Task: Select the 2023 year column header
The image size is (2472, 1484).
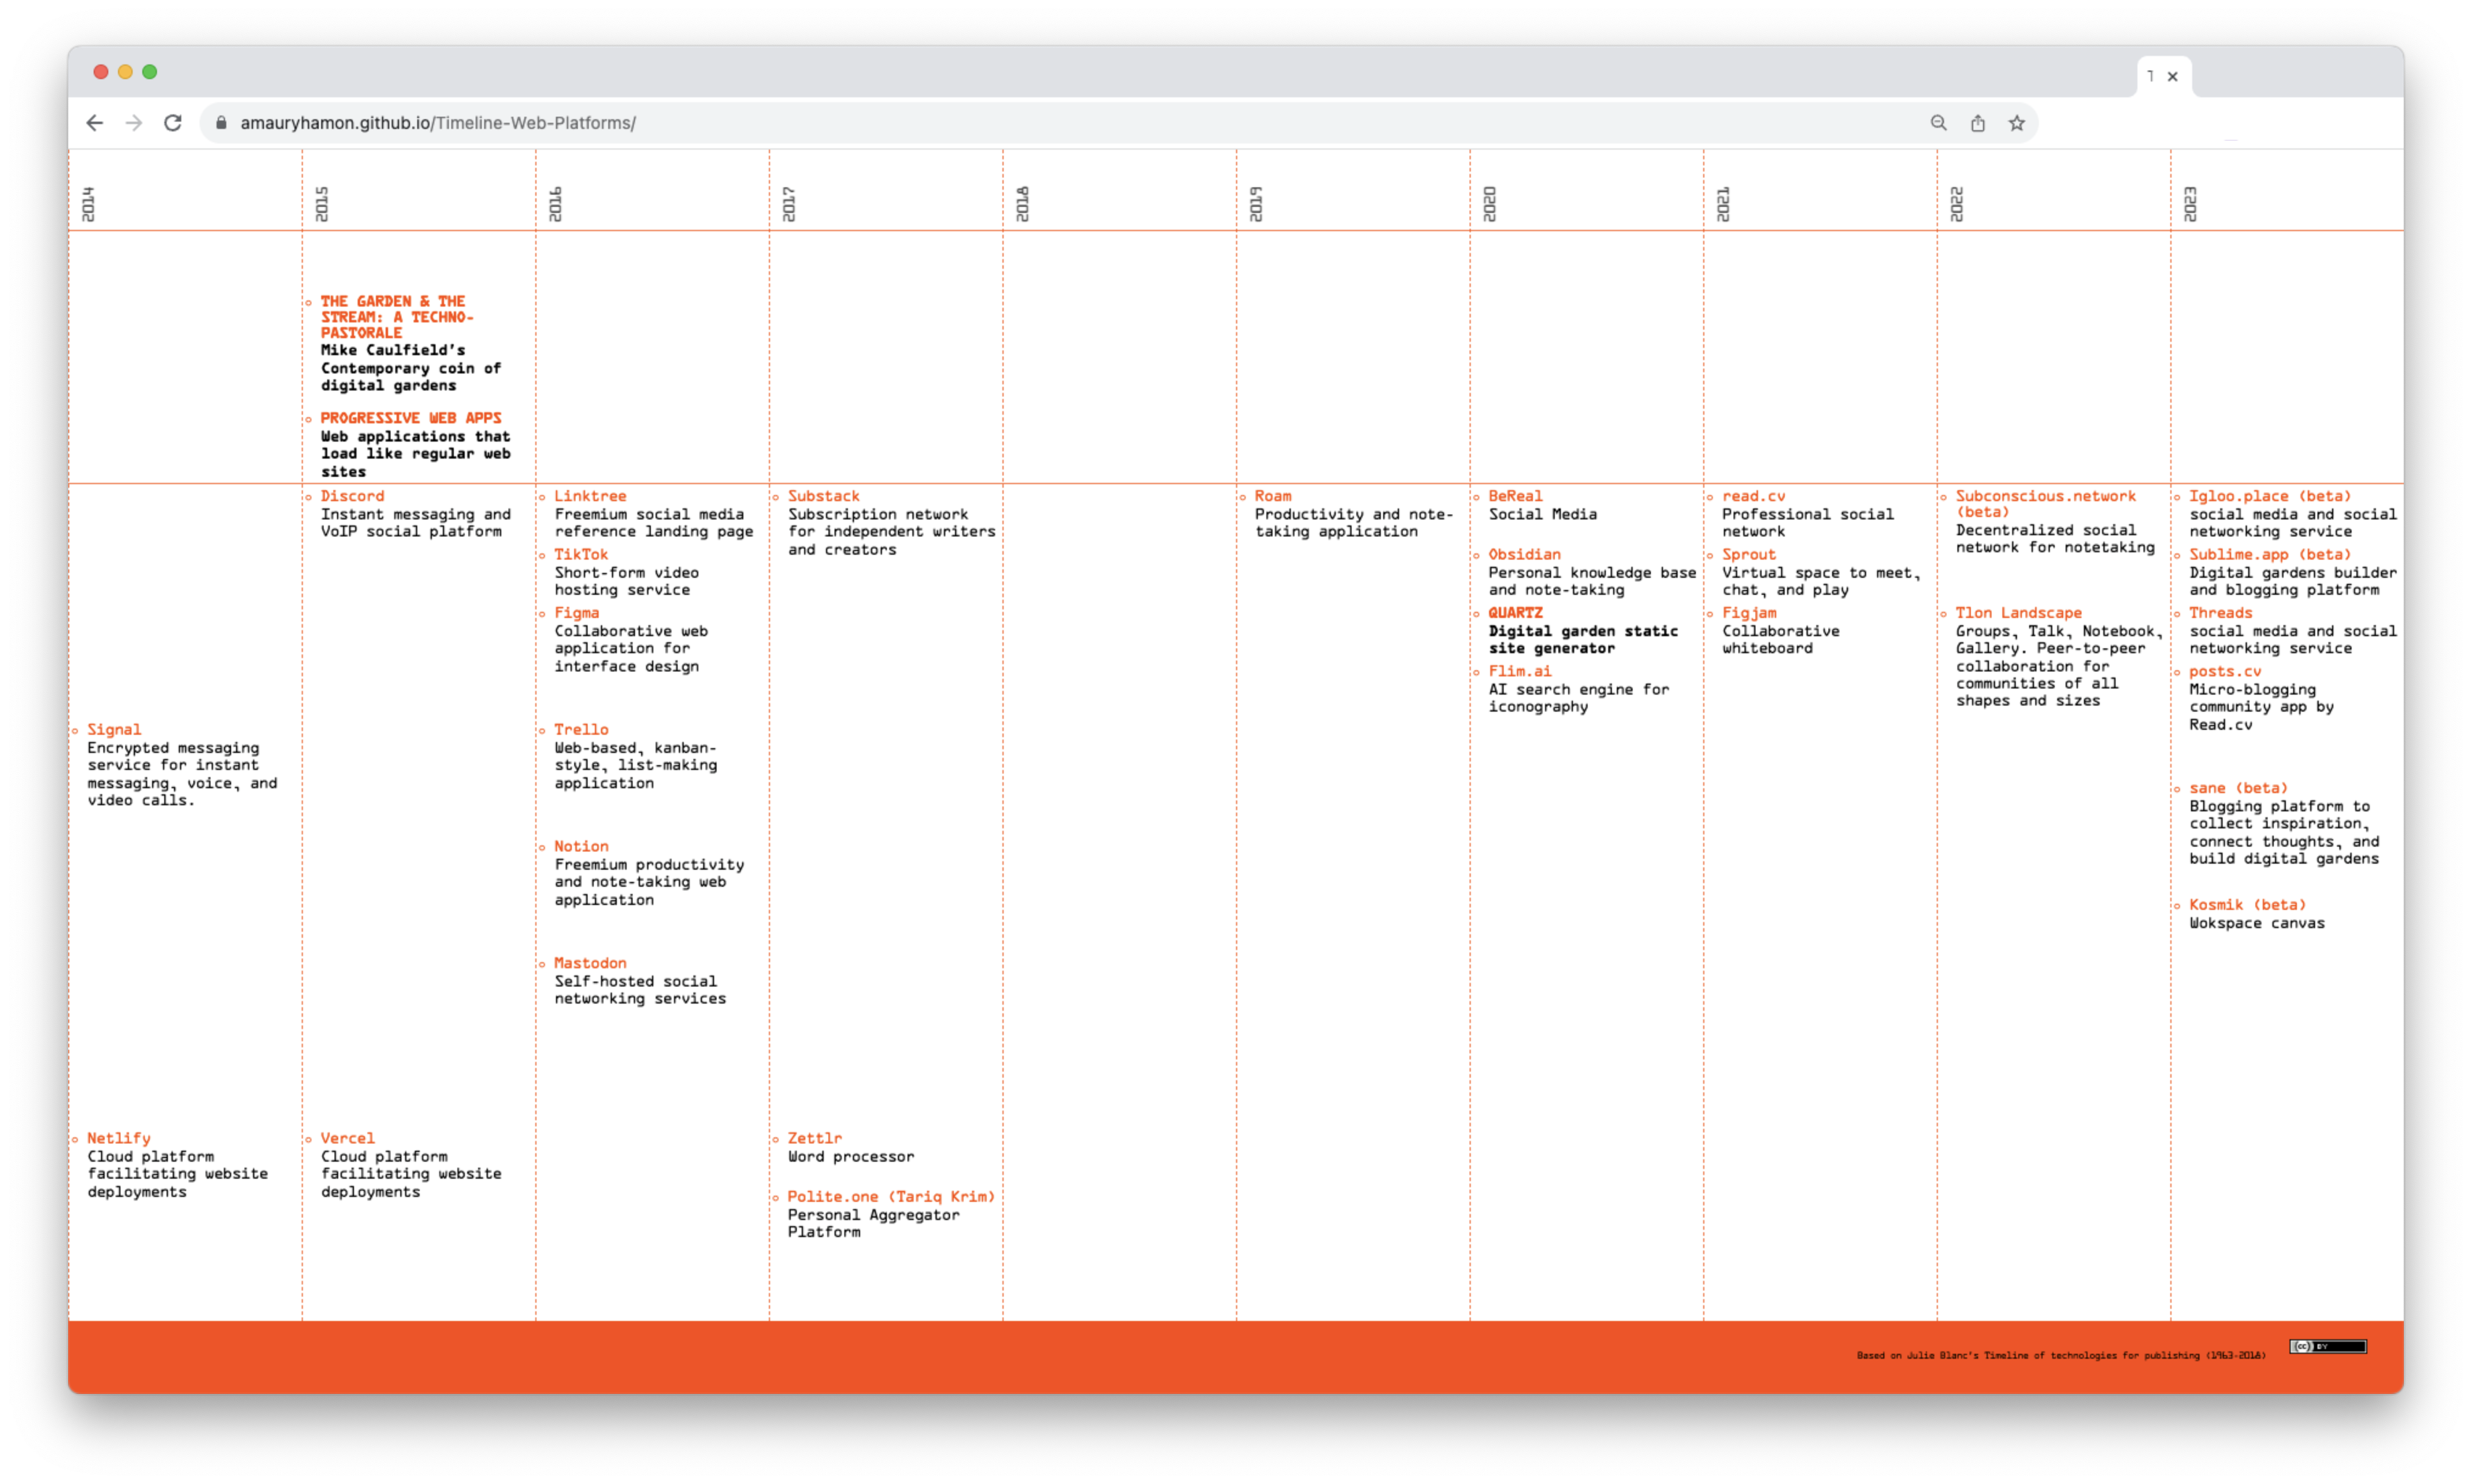Action: (2189, 203)
